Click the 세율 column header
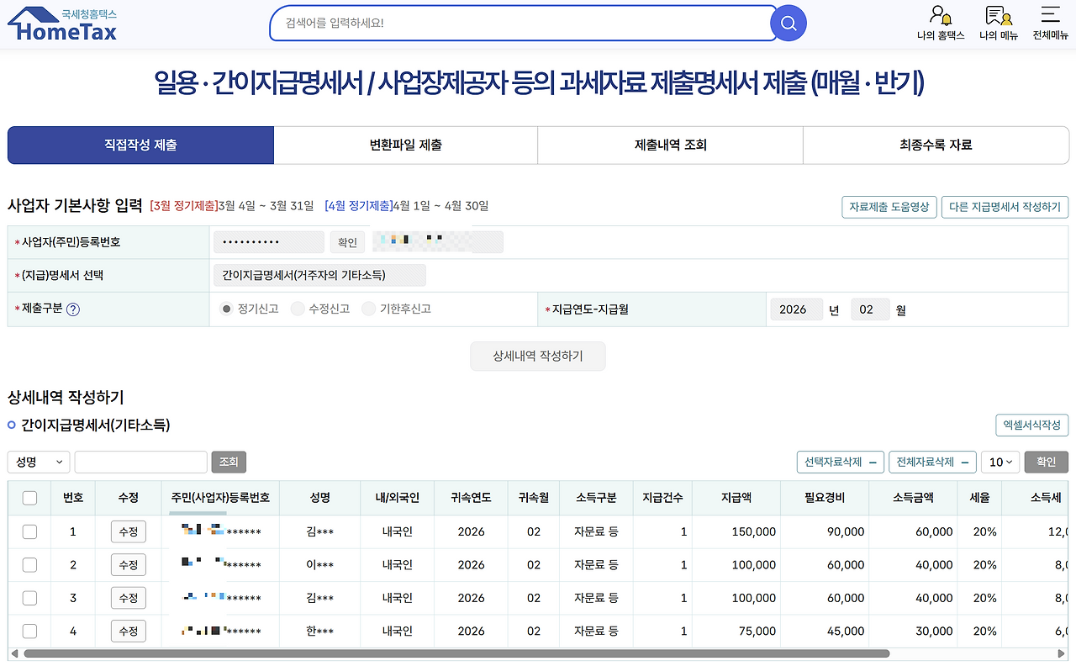1076x666 pixels. (980, 498)
